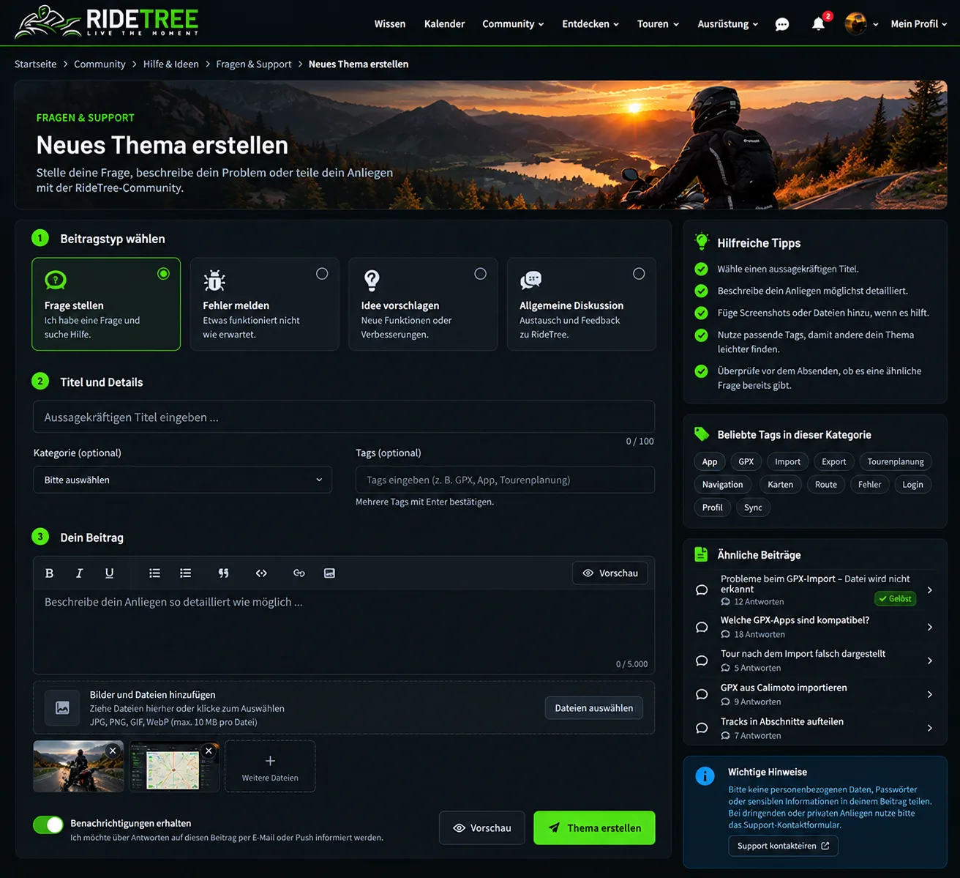The image size is (960, 878).
Task: Insert a code block
Action: click(261, 573)
